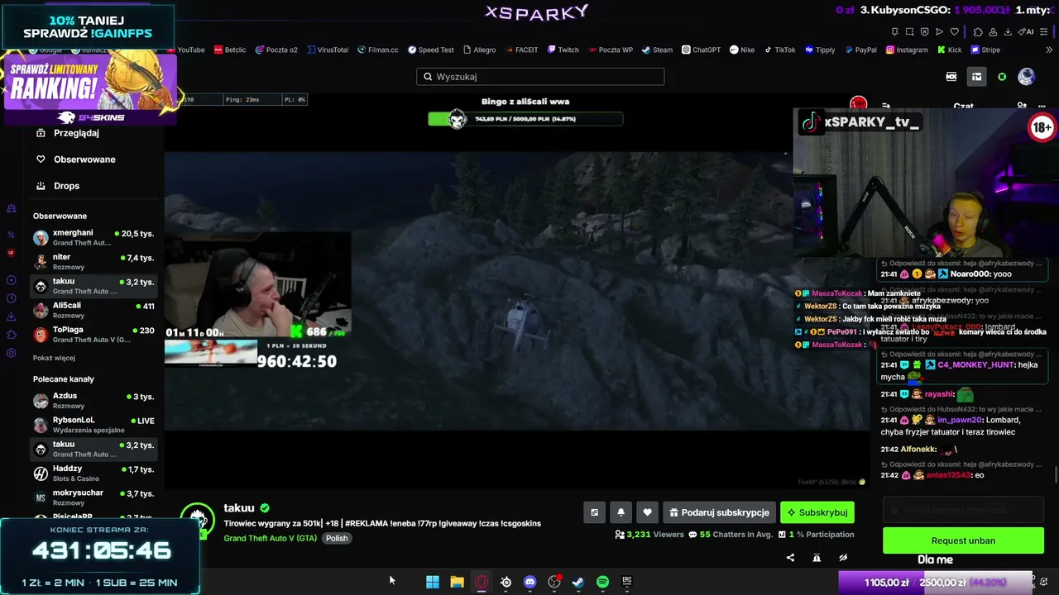Image resolution: width=1059 pixels, height=595 pixels.
Task: Click the Request unban button
Action: [963, 540]
